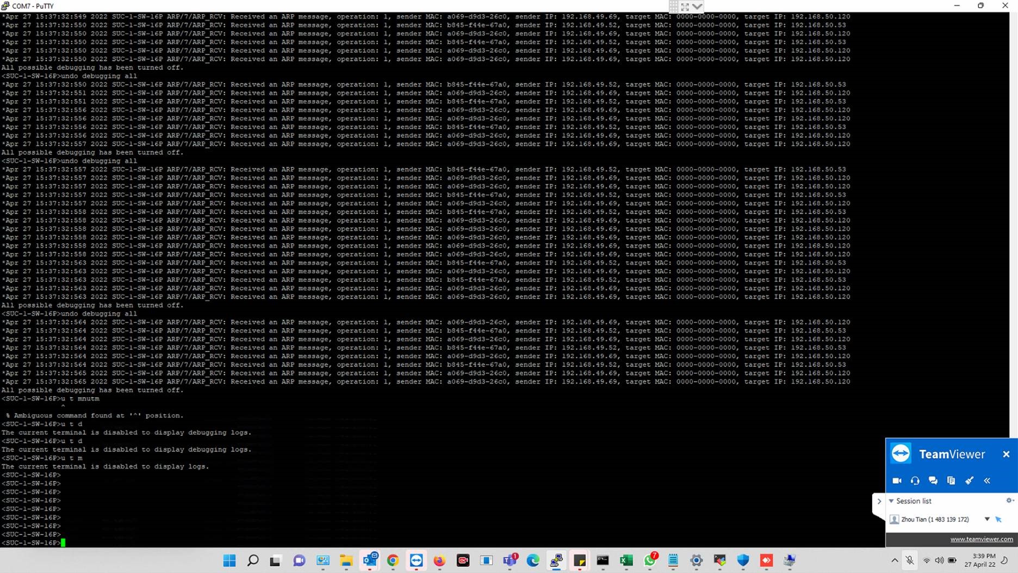The image size is (1018, 573).
Task: Toggle remote control cursor for Zhou Tian
Action: [x=998, y=519]
